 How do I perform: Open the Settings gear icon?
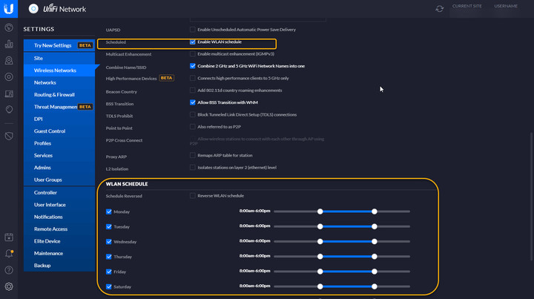(9, 286)
